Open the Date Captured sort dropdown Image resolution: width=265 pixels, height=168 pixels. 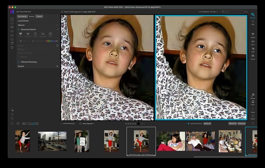pos(89,124)
